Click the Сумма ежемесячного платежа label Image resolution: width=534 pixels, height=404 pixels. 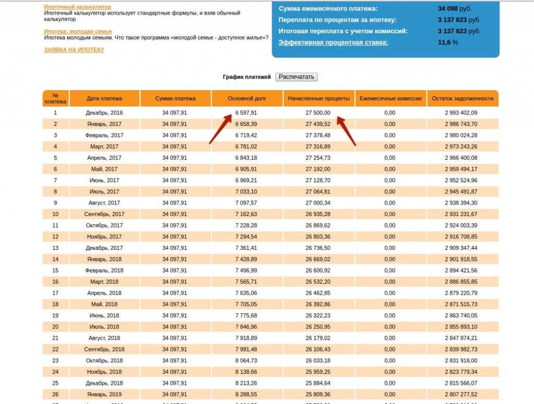point(327,9)
